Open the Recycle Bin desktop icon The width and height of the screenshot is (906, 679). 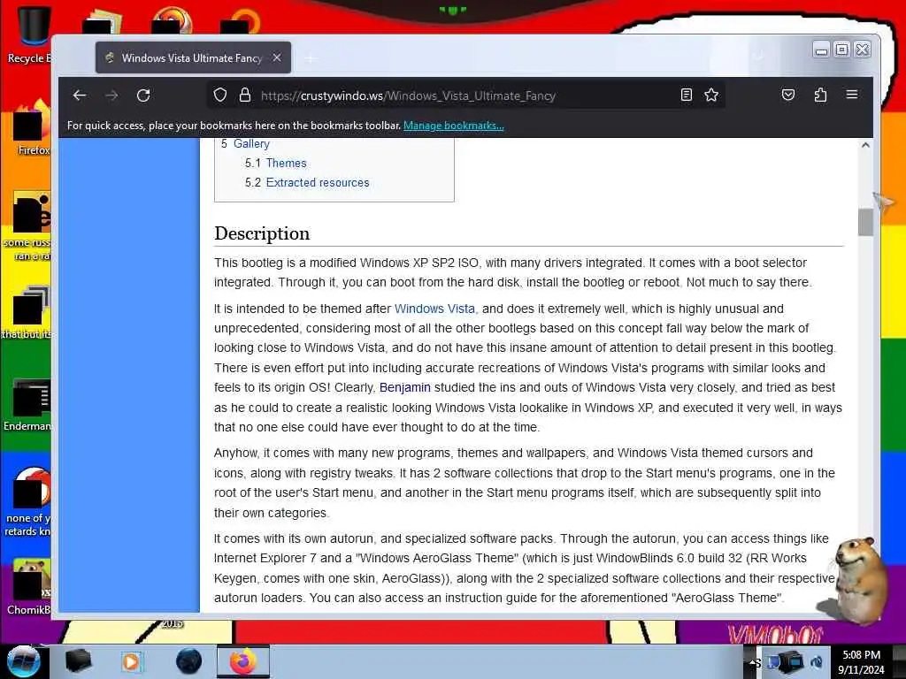pos(32,34)
